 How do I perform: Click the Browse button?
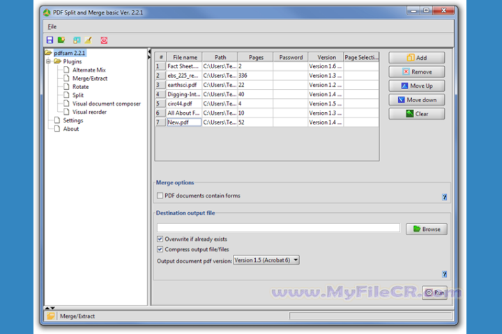427,229
